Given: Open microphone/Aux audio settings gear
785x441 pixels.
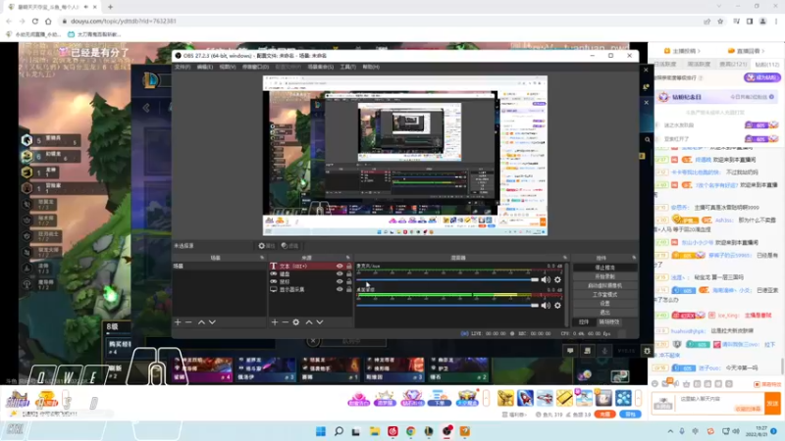Looking at the screenshot, I should [x=557, y=279].
